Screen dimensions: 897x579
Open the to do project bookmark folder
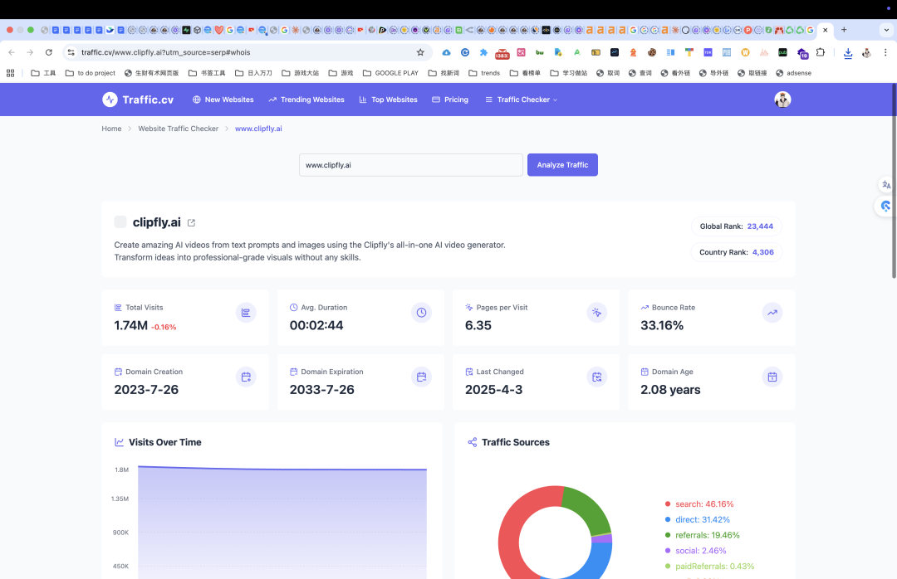click(91, 73)
